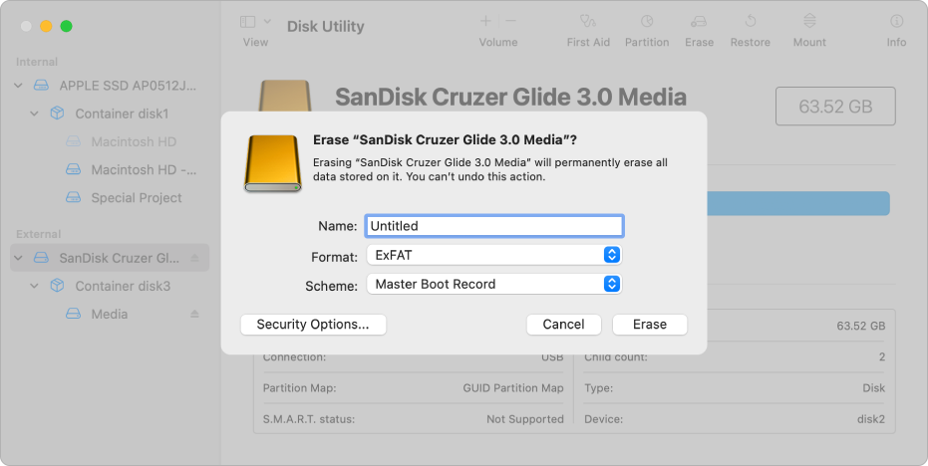928x466 pixels.
Task: Click the First Aid stethoscope icon
Action: click(588, 21)
